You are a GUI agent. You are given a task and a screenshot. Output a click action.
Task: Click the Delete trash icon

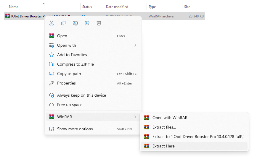click(99, 23)
